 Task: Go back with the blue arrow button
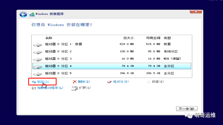click(23, 15)
